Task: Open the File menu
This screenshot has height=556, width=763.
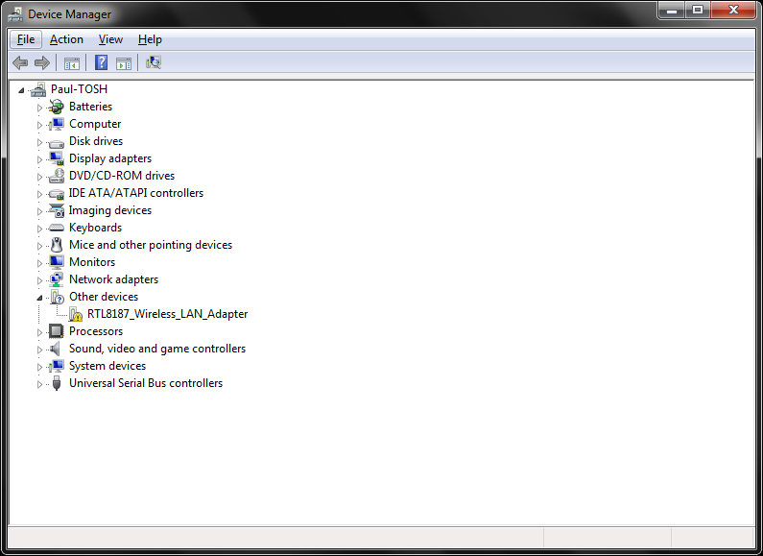Action: click(x=26, y=39)
